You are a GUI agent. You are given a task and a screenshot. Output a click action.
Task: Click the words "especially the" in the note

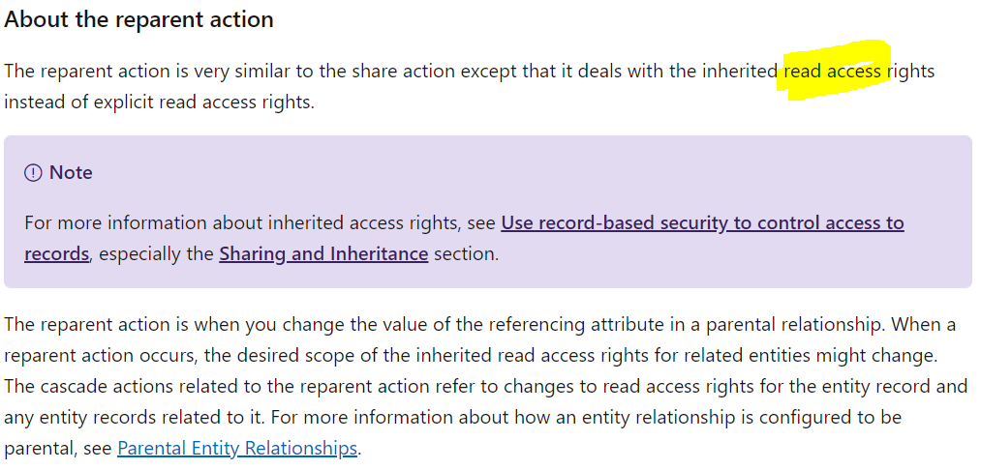pos(157,254)
